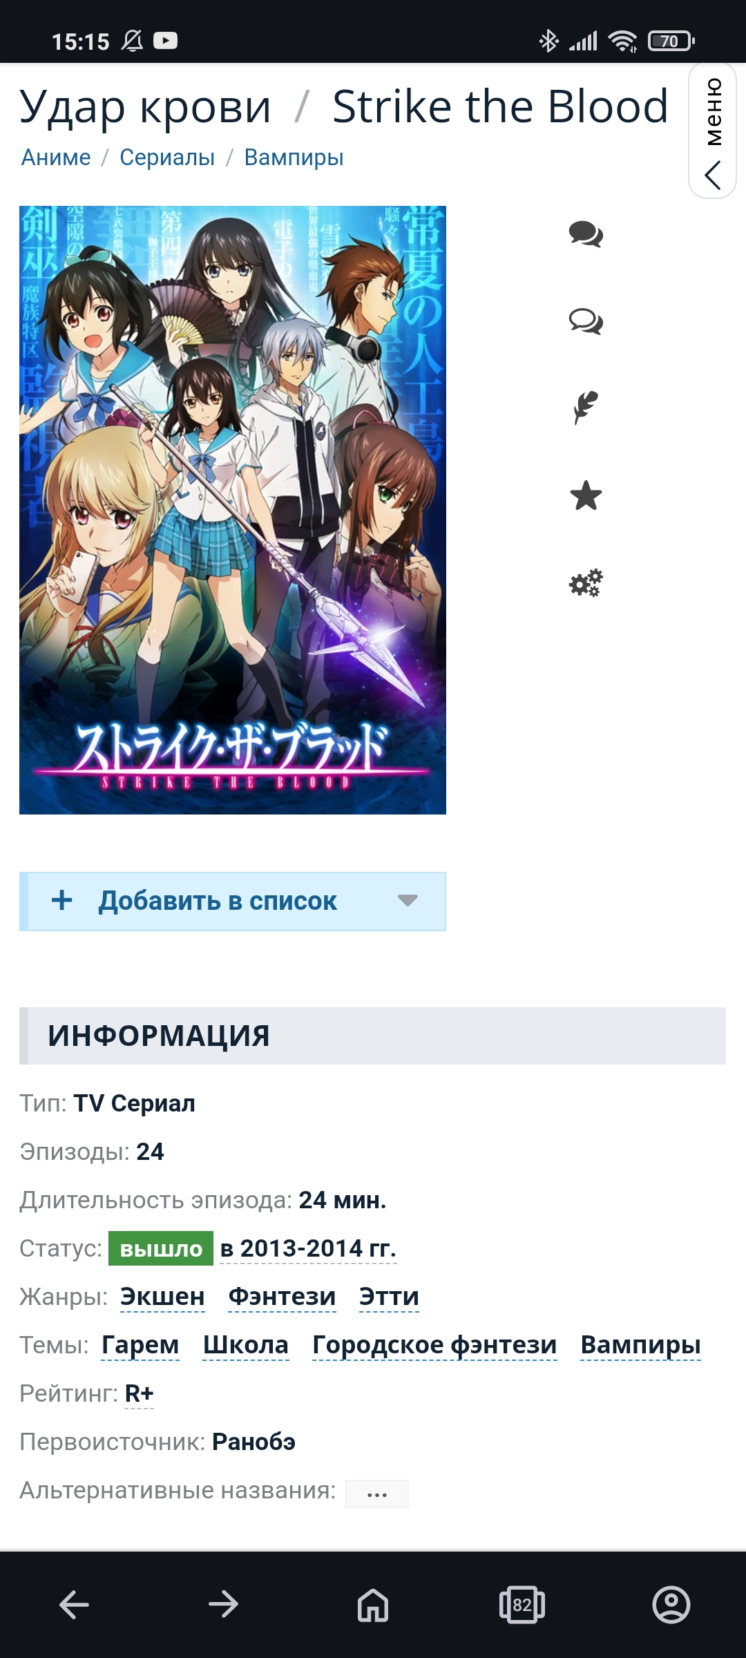This screenshot has width=746, height=1658.
Task: Open the outlined discussion bubbles icon
Action: point(586,321)
